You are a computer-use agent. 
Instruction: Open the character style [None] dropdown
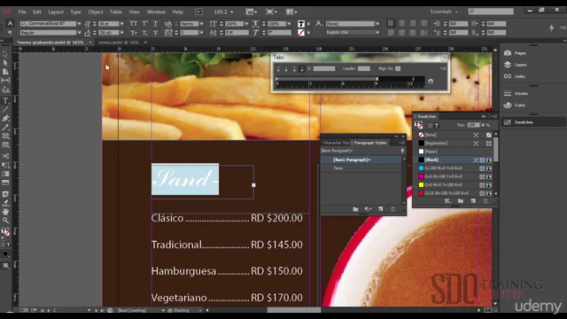point(377,24)
